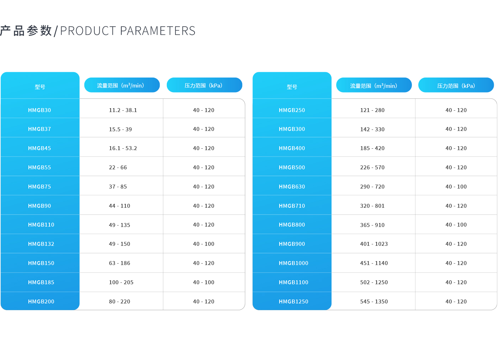Click the PRODUCT PARAMETERS heading
Viewport: 498px width, 339px height.
[x=128, y=31]
